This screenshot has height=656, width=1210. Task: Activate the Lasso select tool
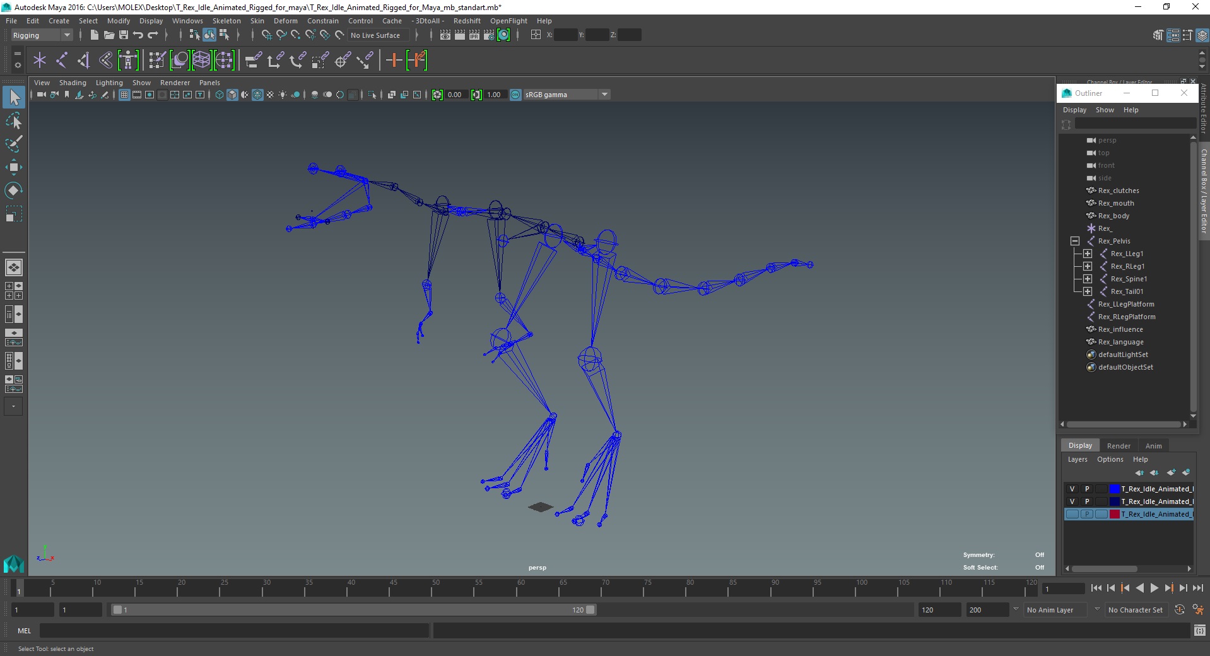(14, 120)
